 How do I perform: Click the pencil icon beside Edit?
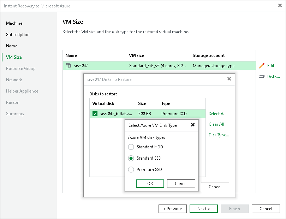pyautogui.click(x=262, y=66)
